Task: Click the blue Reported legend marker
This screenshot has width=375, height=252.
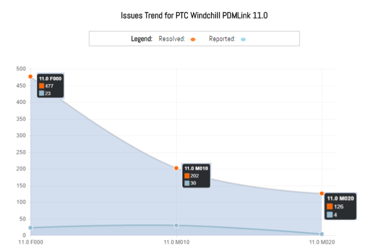Action: coord(243,39)
